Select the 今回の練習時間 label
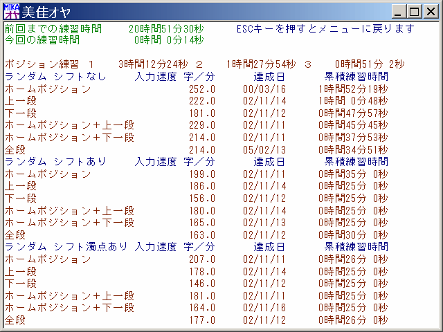Viewport: 443px width, 332px height. coord(42,40)
